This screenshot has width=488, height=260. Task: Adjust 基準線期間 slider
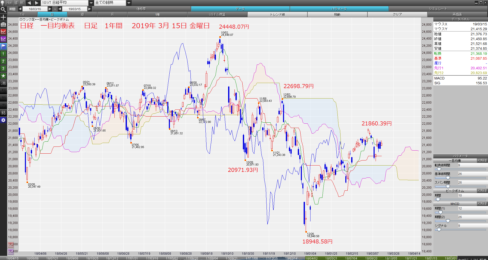(460, 178)
